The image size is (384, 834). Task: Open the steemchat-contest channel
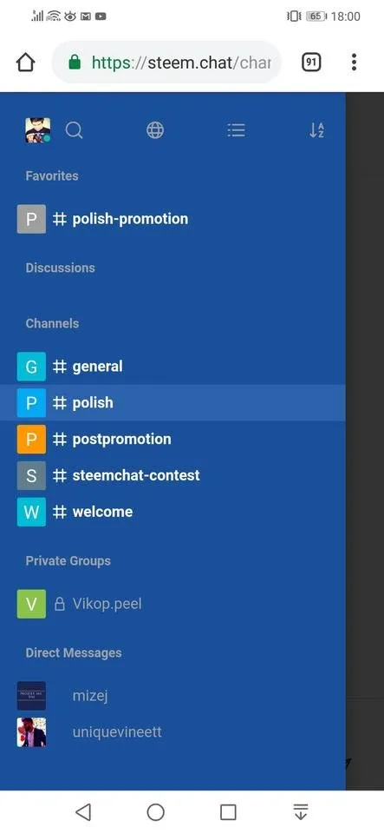172,475
